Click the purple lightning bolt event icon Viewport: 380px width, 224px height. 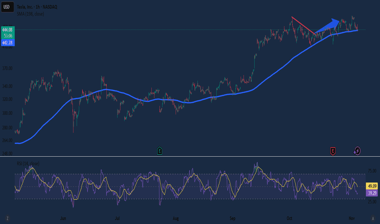tap(357, 151)
